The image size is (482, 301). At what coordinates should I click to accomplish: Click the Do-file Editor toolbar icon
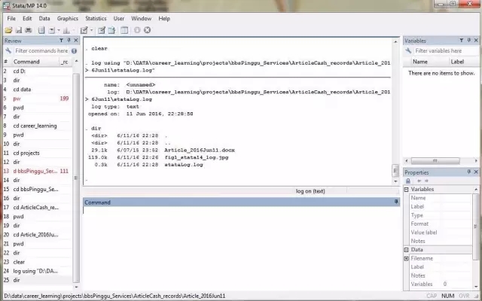click(x=84, y=30)
